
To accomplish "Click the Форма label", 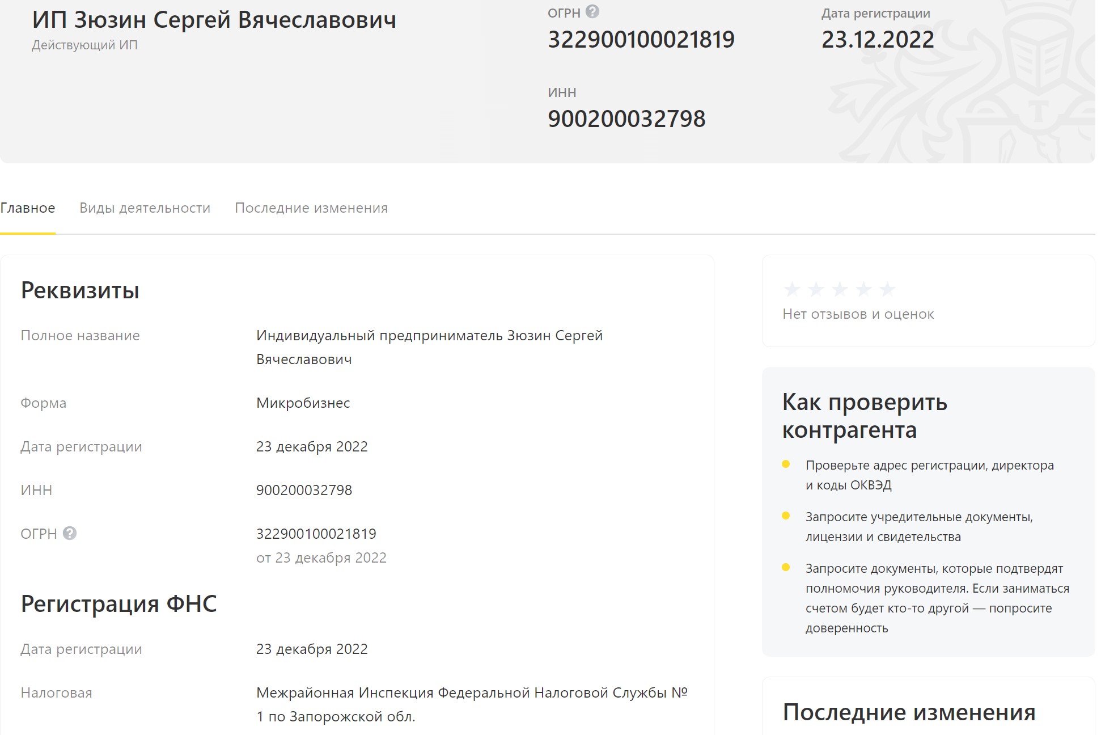I will point(44,403).
